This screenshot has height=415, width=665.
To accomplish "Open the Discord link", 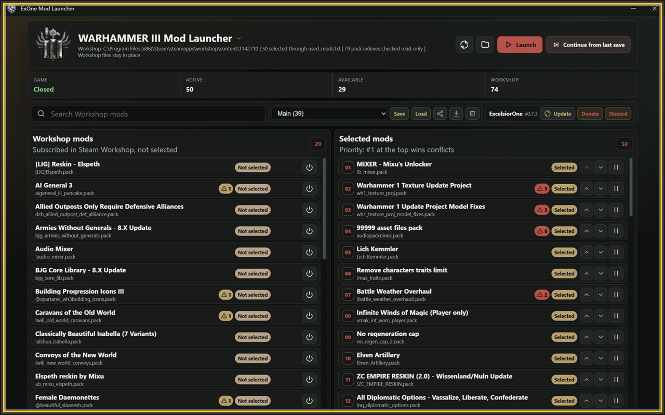I will click(x=618, y=114).
